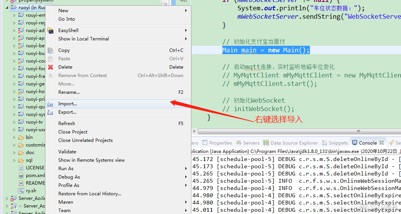The width and height of the screenshot is (401, 214).
Task: Click the red Delete X icon
Action: click(x=50, y=67)
